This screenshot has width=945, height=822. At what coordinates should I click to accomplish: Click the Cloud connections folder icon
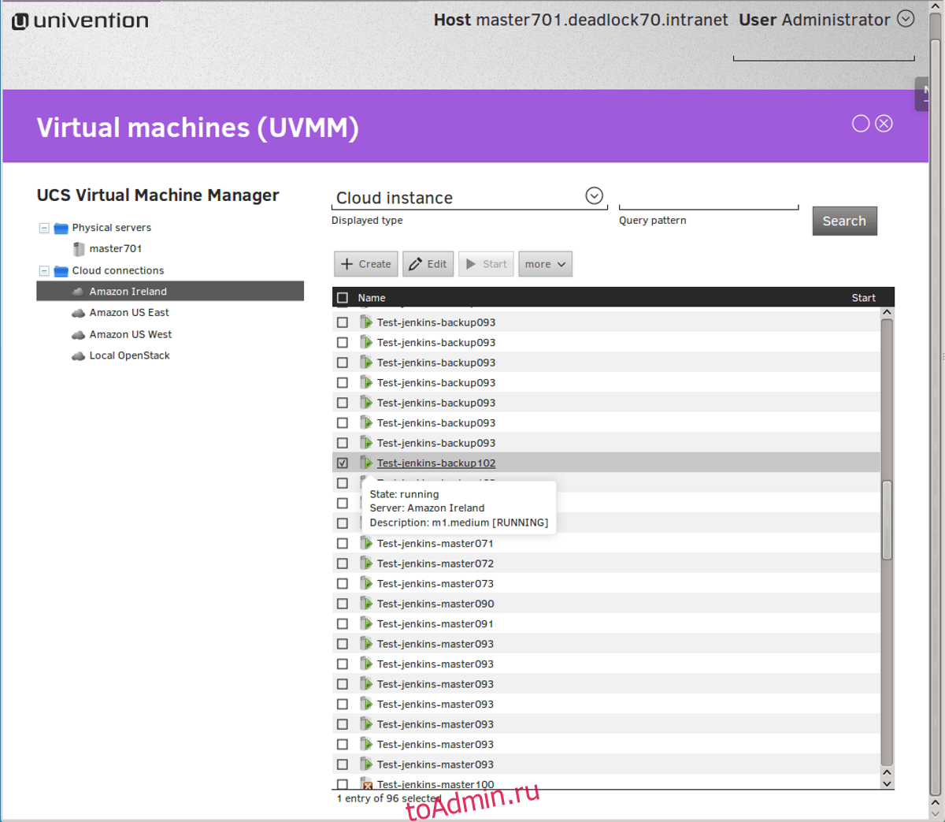pos(61,271)
